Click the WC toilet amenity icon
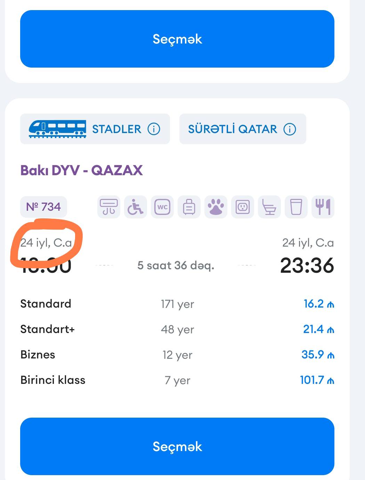This screenshot has height=480, width=365. (x=162, y=207)
